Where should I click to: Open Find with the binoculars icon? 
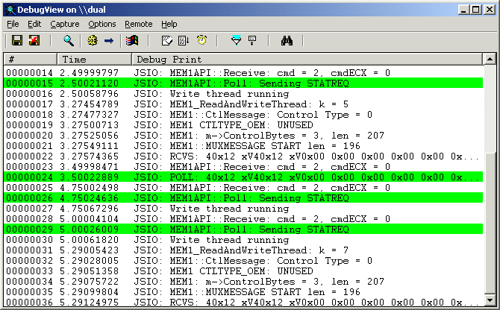(x=287, y=40)
